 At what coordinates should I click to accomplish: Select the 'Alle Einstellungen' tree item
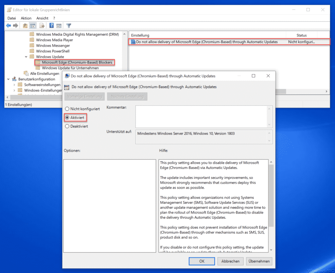point(44,73)
